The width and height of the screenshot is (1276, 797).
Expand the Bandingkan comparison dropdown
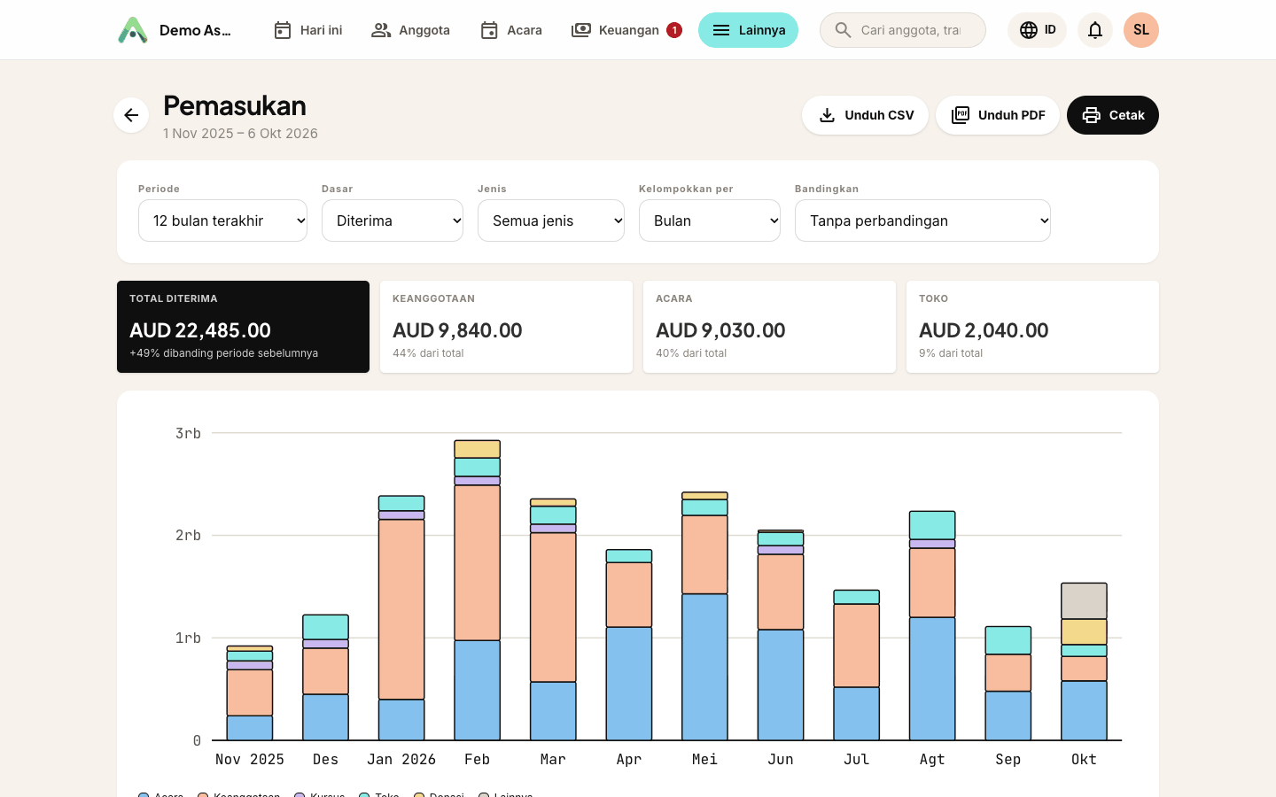(922, 221)
